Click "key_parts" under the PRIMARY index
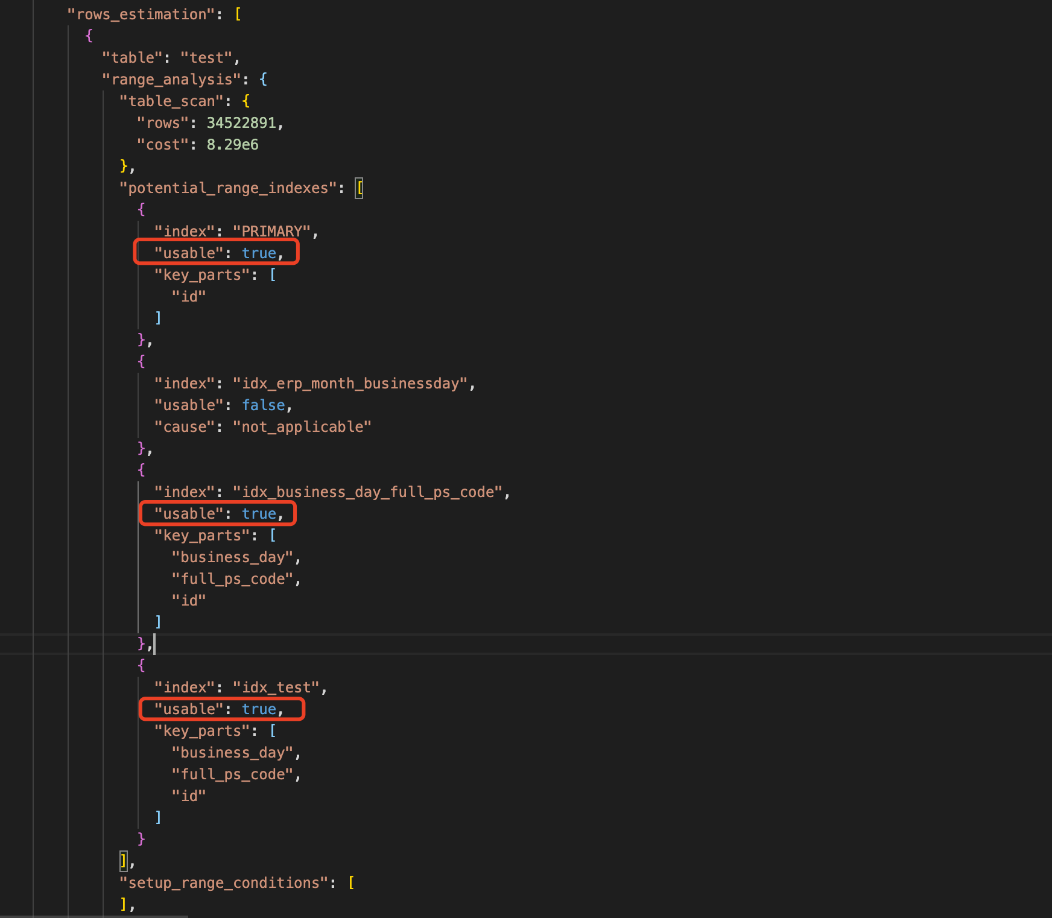This screenshot has height=918, width=1052. (x=202, y=275)
